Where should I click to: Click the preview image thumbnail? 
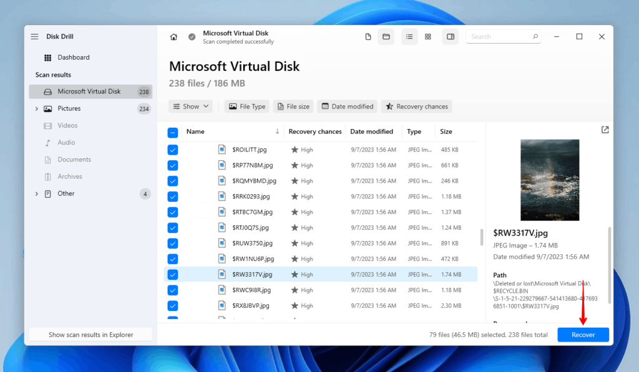(x=549, y=180)
